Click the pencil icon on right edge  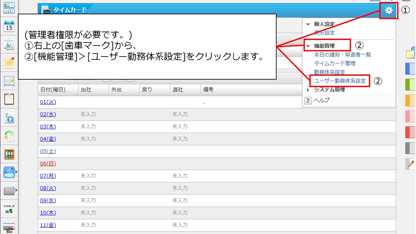point(411,163)
